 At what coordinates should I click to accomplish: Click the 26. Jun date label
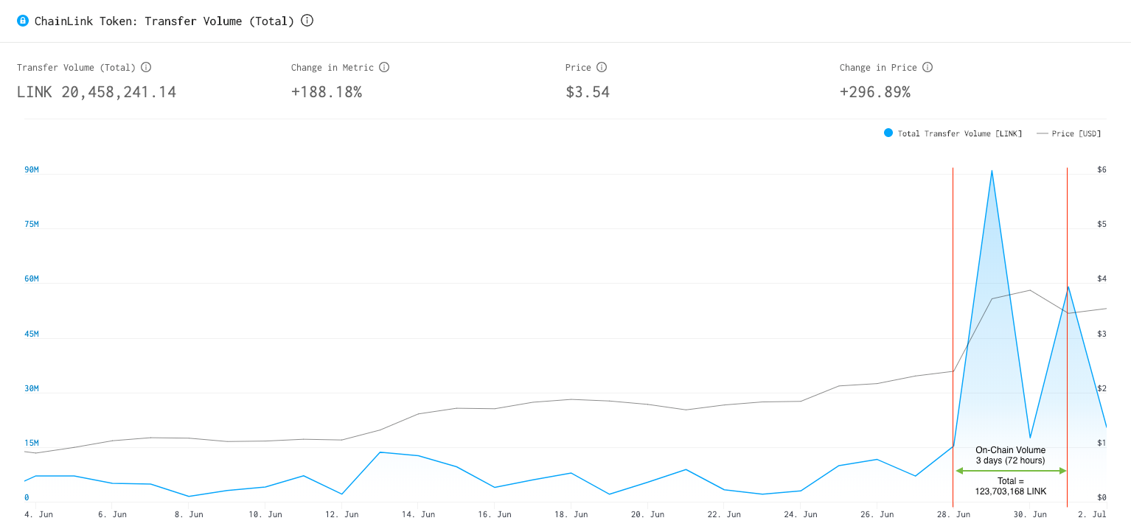(877, 514)
